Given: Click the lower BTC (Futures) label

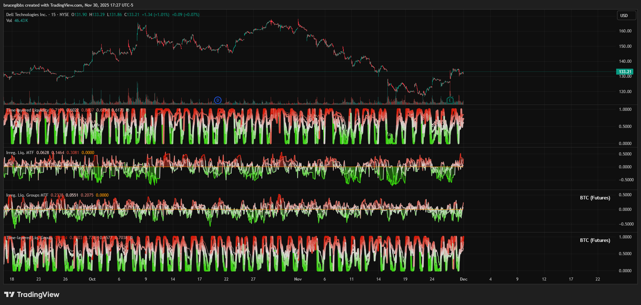Looking at the screenshot, I should tap(595, 240).
